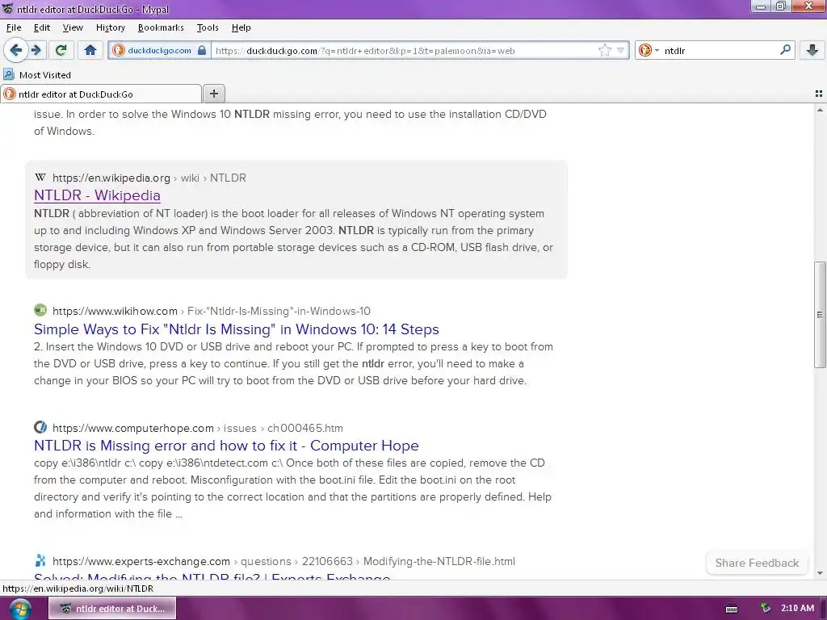The width and height of the screenshot is (827, 620).
Task: Click into the URL address field
Action: coord(404,51)
